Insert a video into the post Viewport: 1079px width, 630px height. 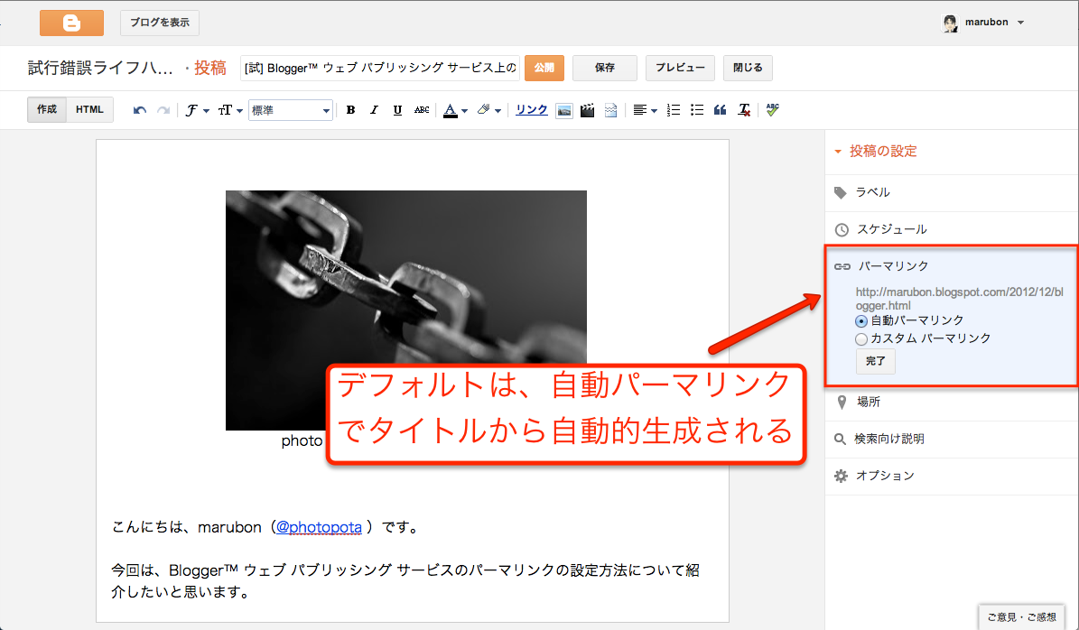(587, 110)
